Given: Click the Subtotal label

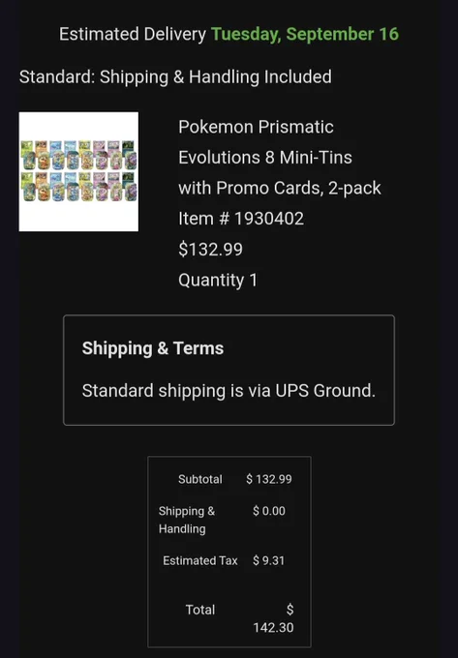Looking at the screenshot, I should click(200, 479).
